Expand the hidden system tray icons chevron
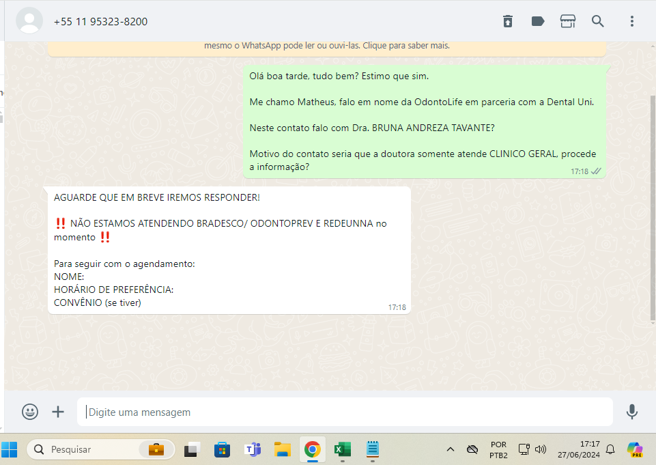This screenshot has height=465, width=656. (451, 449)
